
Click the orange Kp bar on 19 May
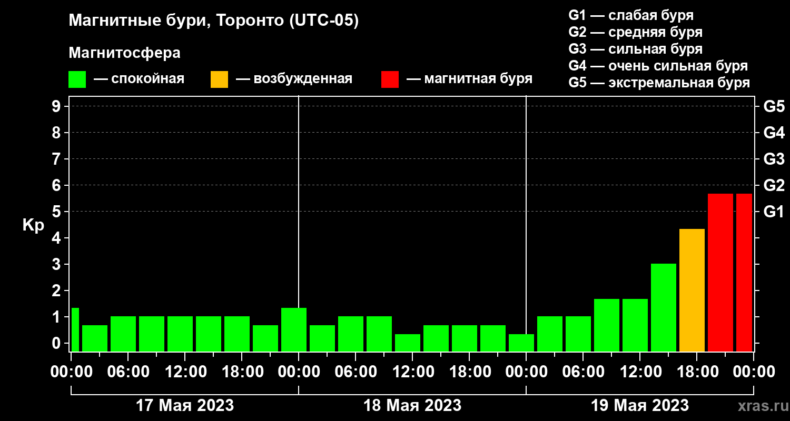pyautogui.click(x=692, y=290)
